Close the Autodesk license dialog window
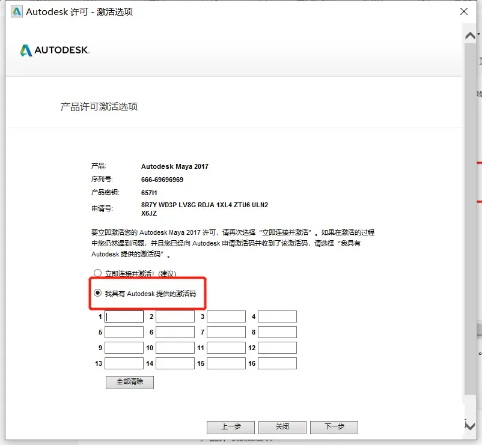The height and width of the screenshot is (445, 482). click(464, 11)
